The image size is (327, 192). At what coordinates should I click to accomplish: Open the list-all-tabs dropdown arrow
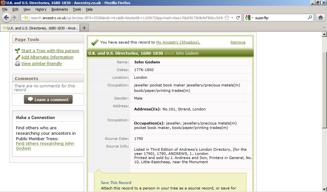(324, 28)
